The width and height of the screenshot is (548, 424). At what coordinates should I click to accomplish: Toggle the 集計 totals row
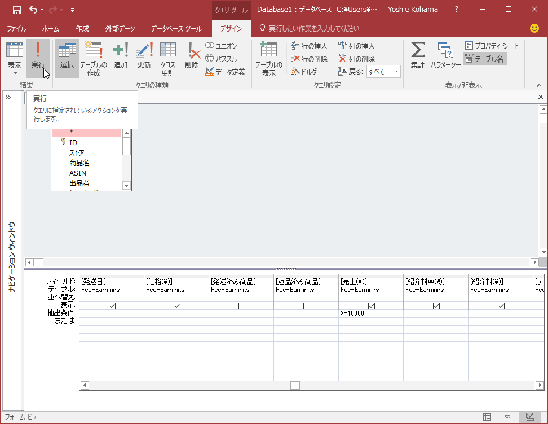(418, 55)
